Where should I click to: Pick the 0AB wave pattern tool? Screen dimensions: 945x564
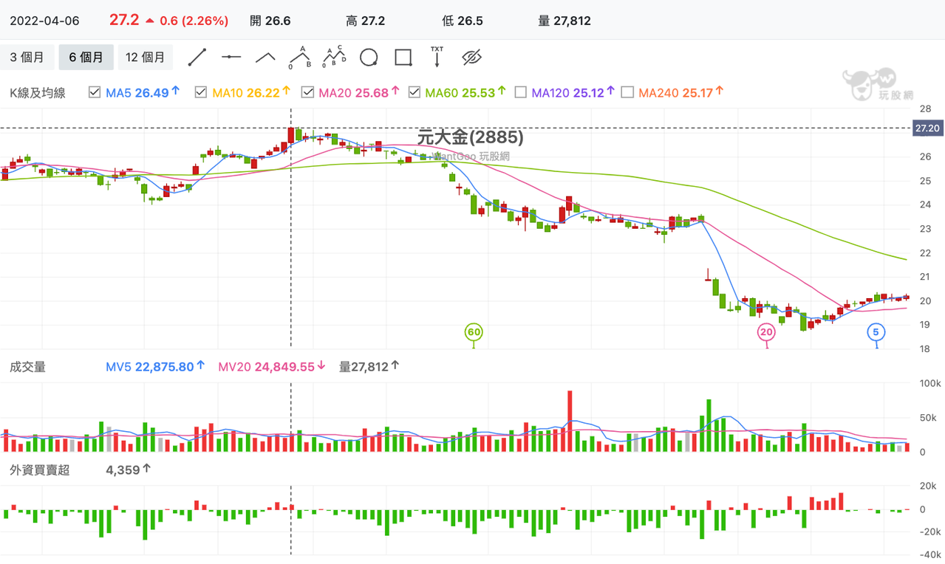click(x=299, y=57)
